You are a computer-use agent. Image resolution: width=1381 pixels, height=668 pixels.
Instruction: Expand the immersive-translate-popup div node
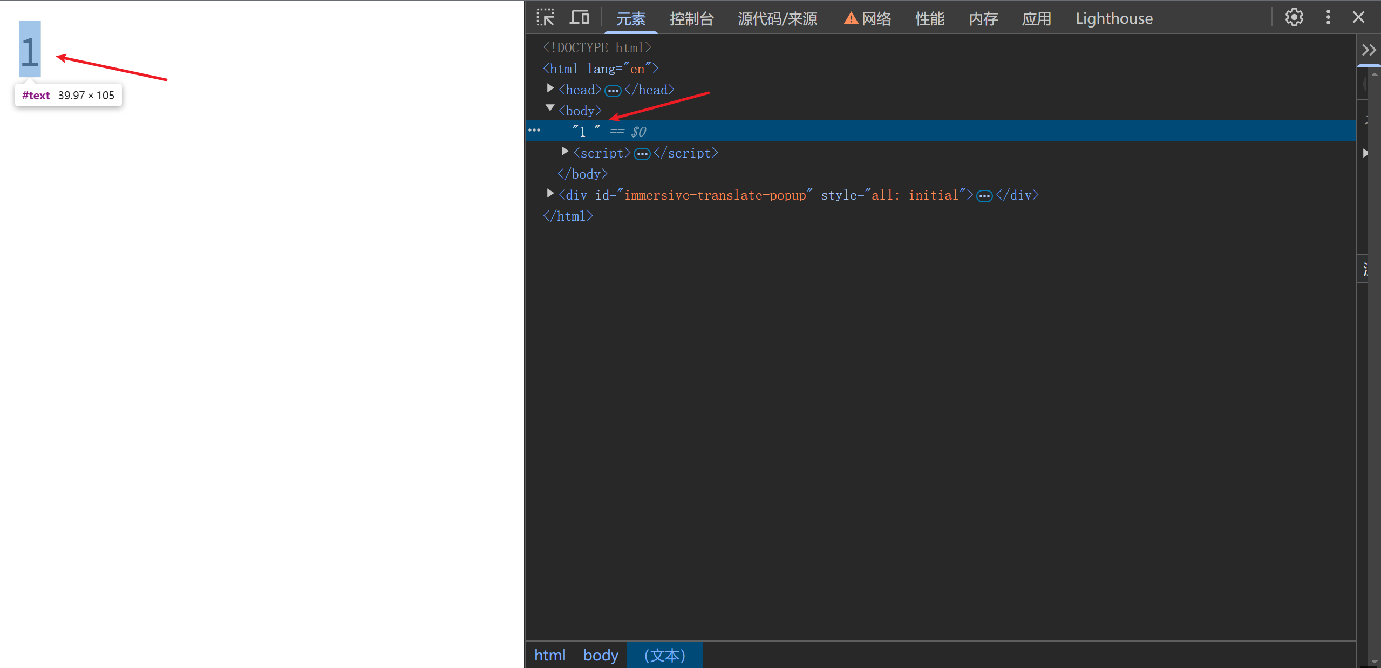click(550, 194)
